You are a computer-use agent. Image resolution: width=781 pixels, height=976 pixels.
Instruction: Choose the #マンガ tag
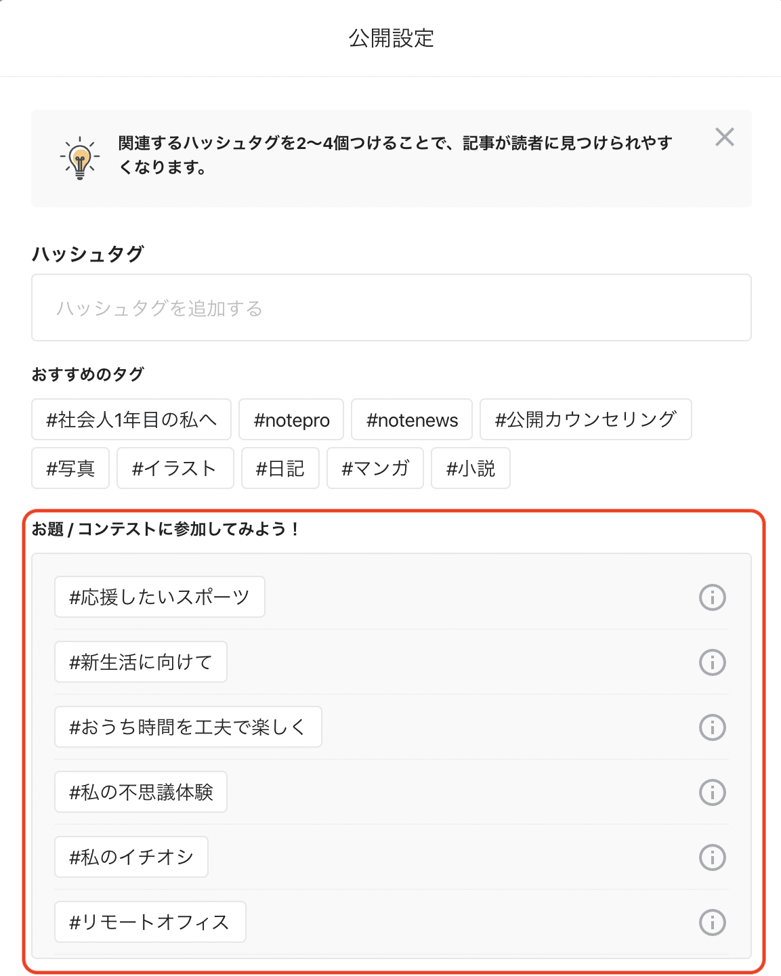(x=375, y=468)
